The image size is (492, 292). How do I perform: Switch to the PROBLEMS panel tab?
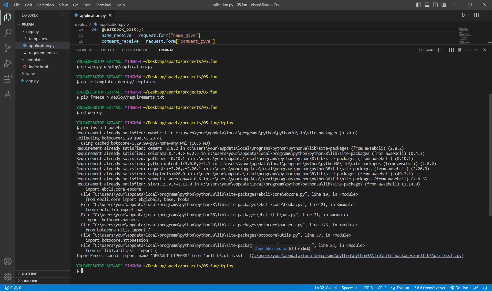pyautogui.click(x=85, y=50)
